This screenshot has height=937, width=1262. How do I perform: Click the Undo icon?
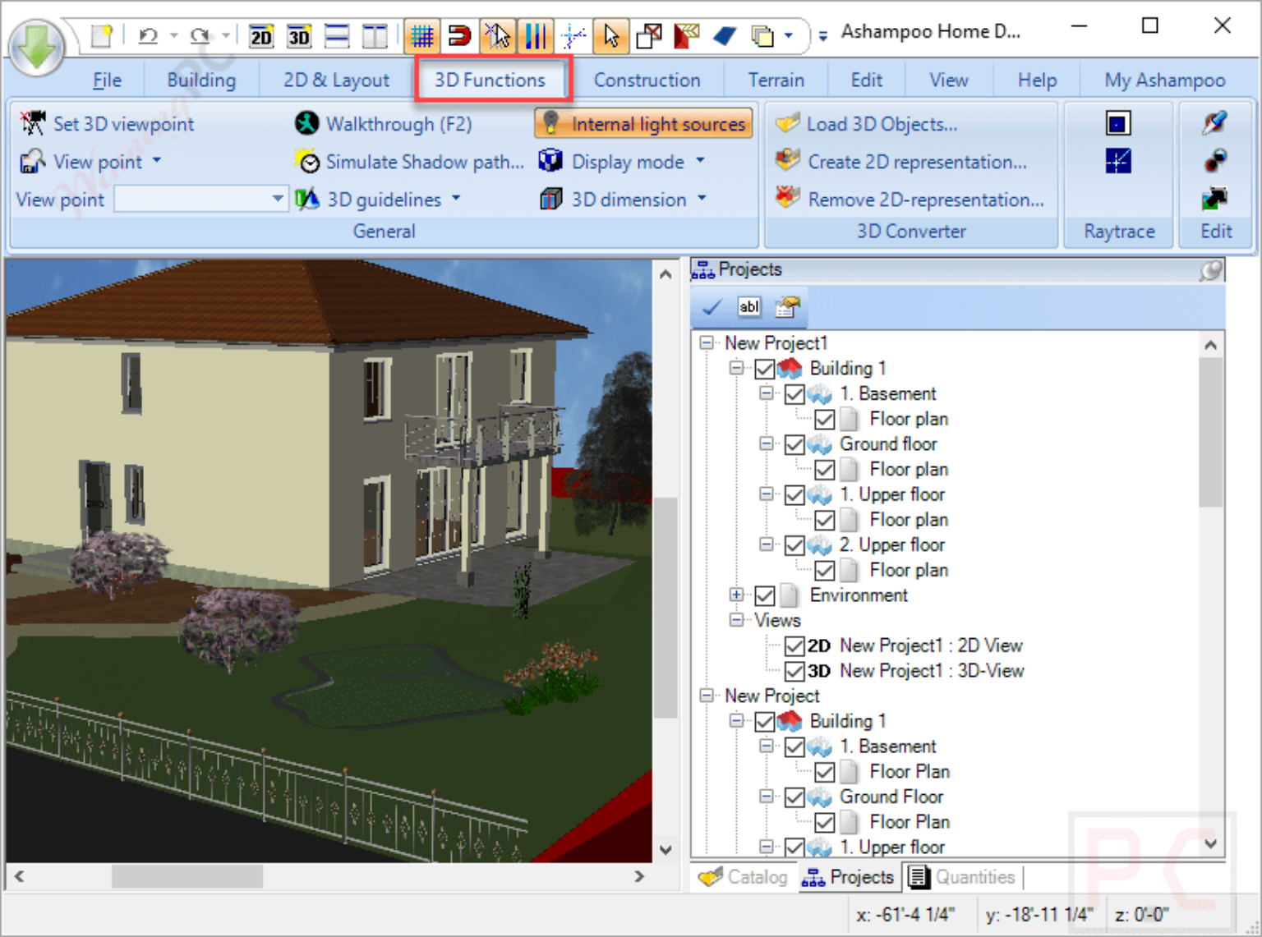coord(148,35)
